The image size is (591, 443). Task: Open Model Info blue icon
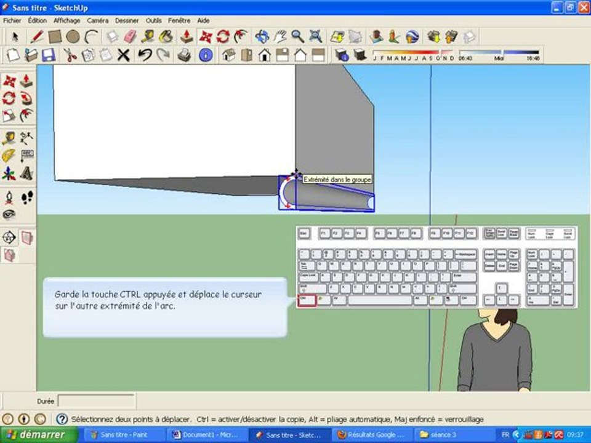point(206,55)
